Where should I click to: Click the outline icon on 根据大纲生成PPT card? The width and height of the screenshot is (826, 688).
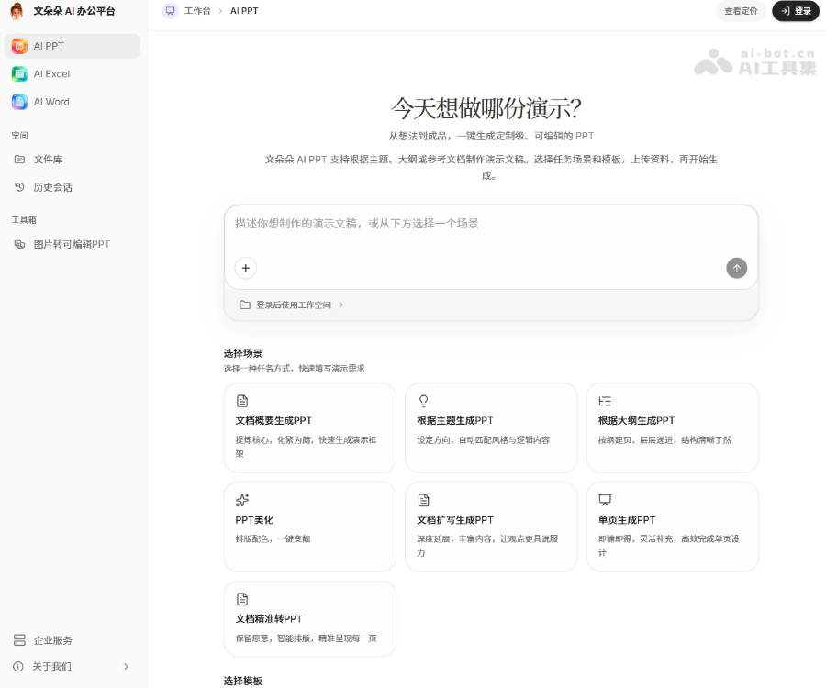point(605,401)
